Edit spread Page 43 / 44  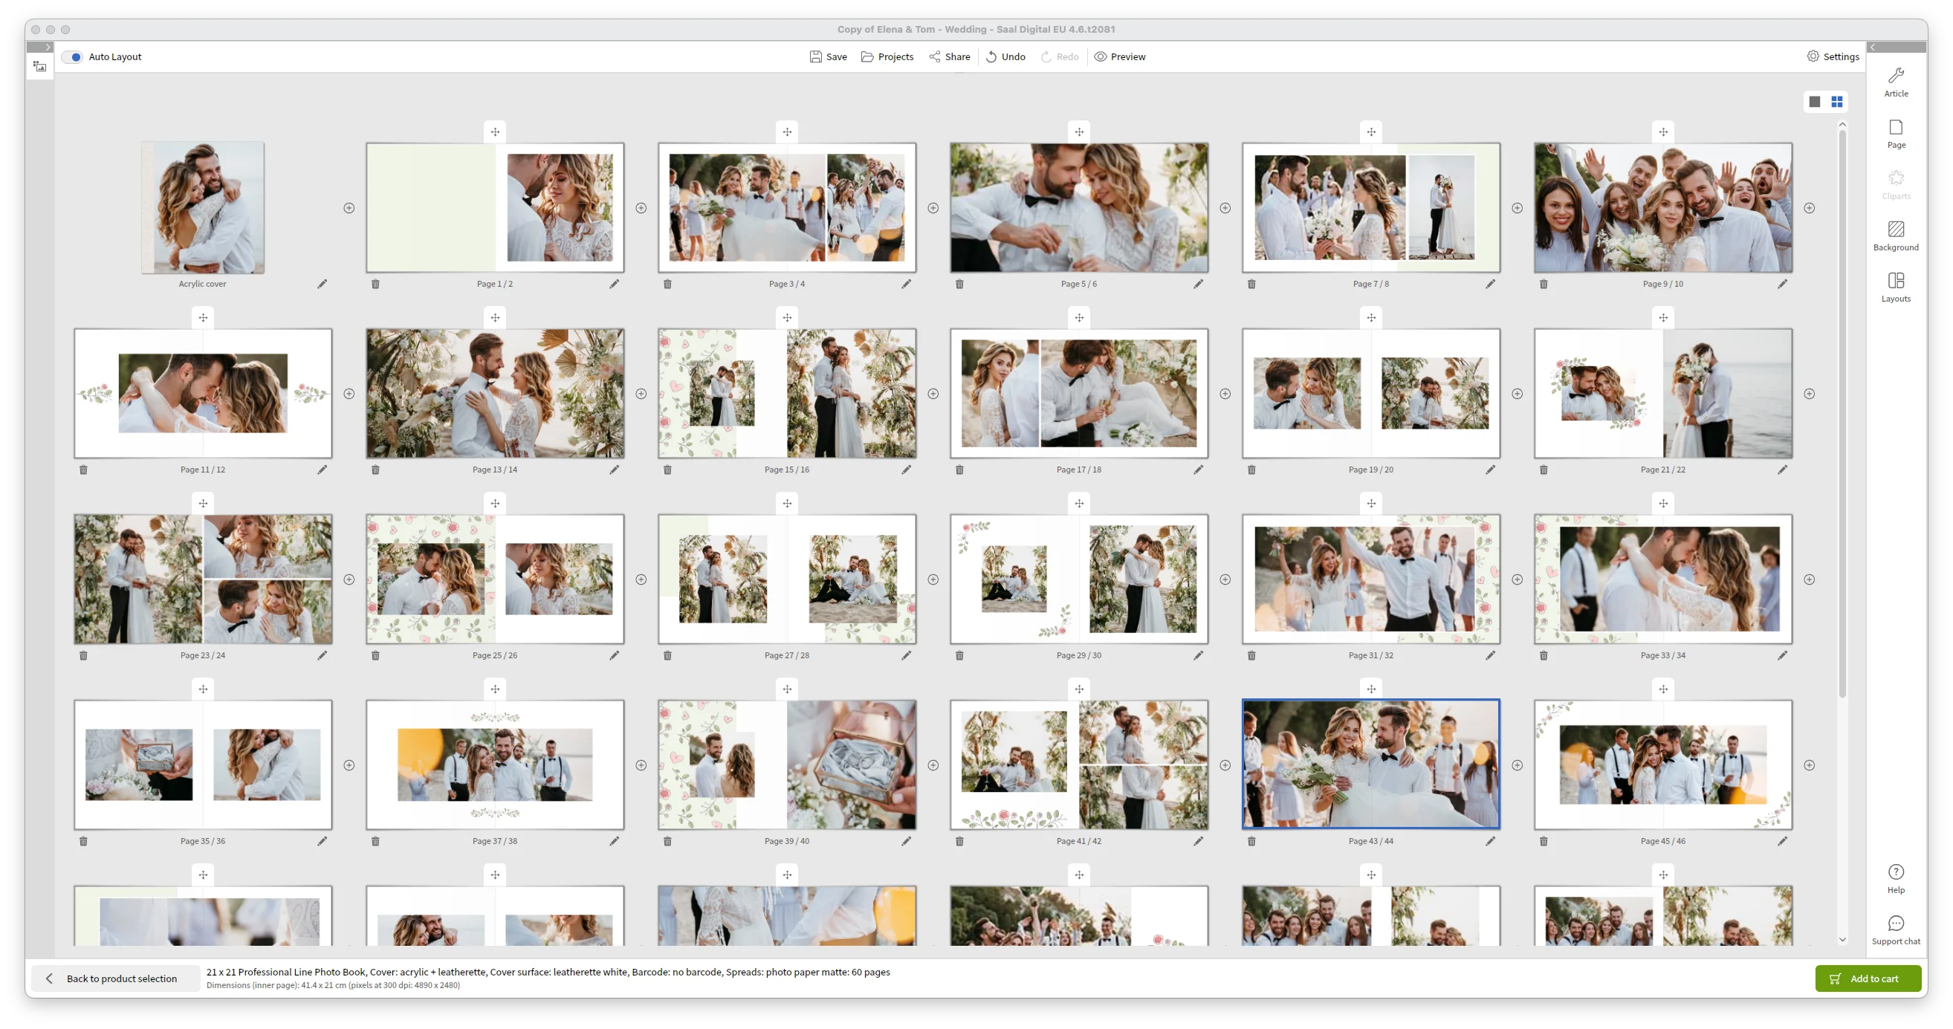(x=1490, y=841)
